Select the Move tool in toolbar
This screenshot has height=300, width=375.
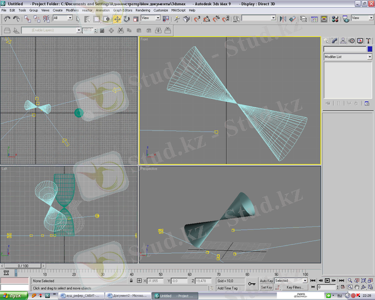click(x=117, y=19)
